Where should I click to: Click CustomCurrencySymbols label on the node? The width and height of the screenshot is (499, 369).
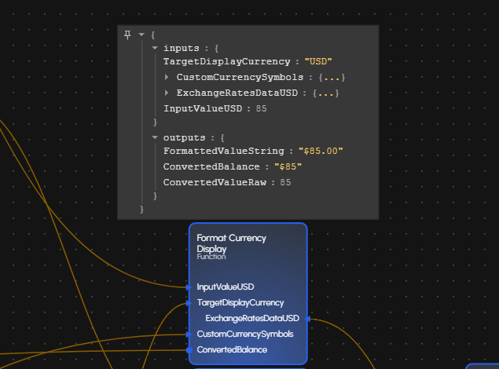click(245, 334)
